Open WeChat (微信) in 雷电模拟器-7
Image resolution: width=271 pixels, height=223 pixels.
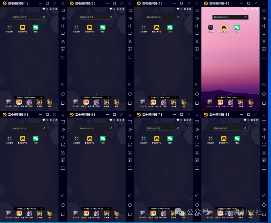tap(170, 138)
